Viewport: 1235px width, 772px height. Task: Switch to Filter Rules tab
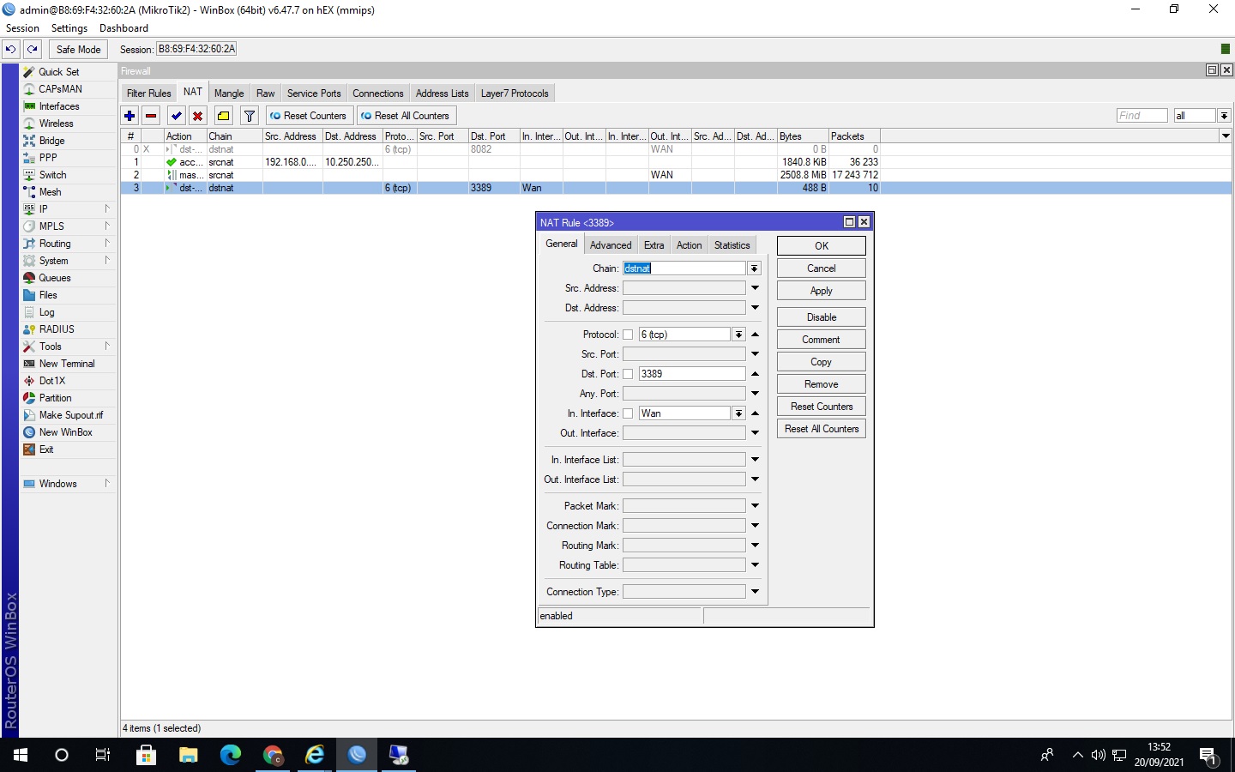click(x=148, y=93)
